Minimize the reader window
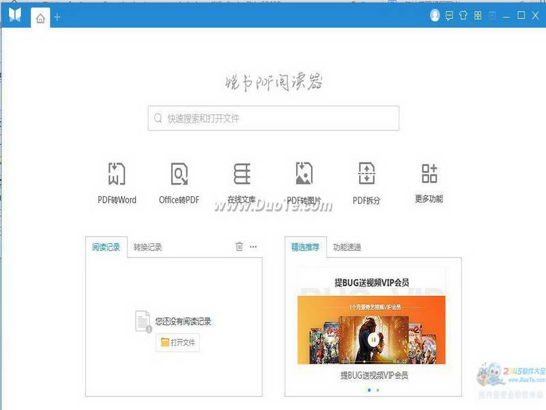Screen dimensions: 546x410 (x=506, y=16)
